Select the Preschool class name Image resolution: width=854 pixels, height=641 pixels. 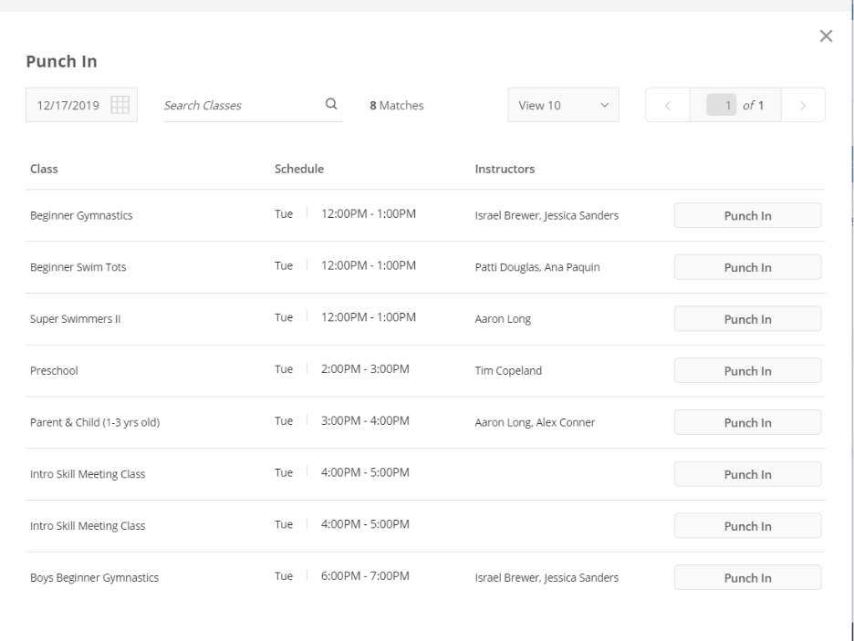coord(54,370)
